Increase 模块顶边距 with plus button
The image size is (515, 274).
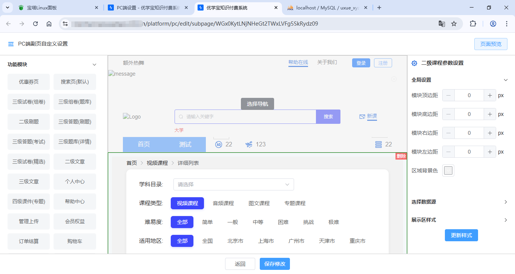pyautogui.click(x=489, y=95)
